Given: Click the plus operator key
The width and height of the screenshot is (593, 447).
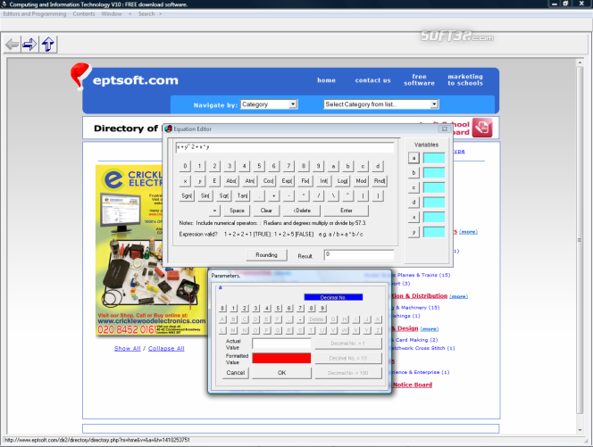Looking at the screenshot, I should (274, 195).
